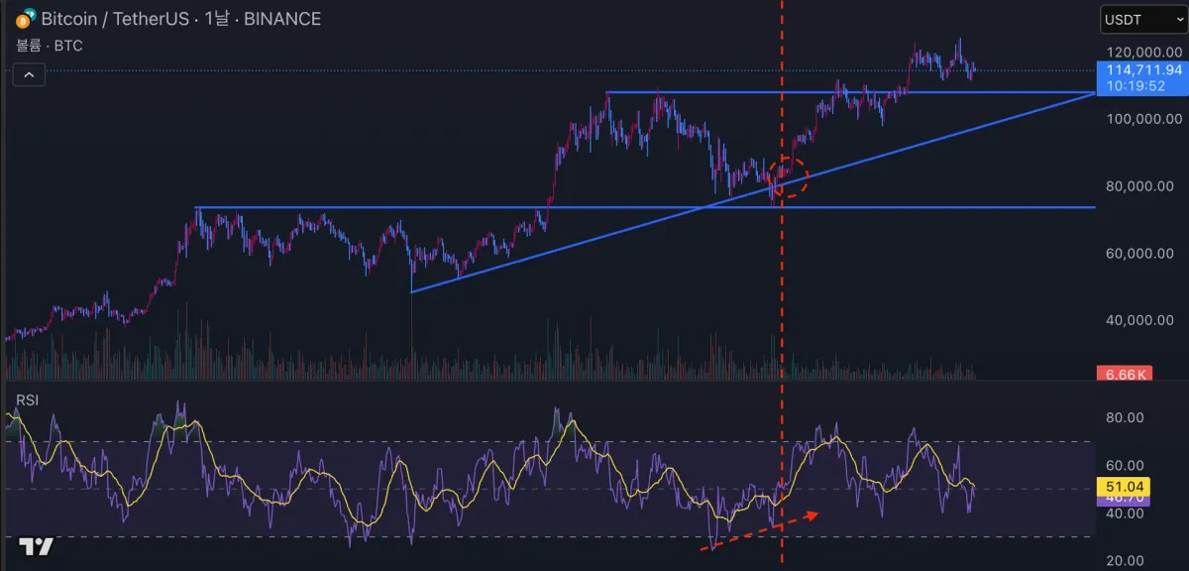This screenshot has height=571, width=1189.
Task: Select the RSI indicator legend label
Action: tap(27, 400)
